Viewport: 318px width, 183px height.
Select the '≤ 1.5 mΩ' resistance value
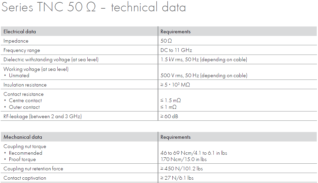pos(171,100)
